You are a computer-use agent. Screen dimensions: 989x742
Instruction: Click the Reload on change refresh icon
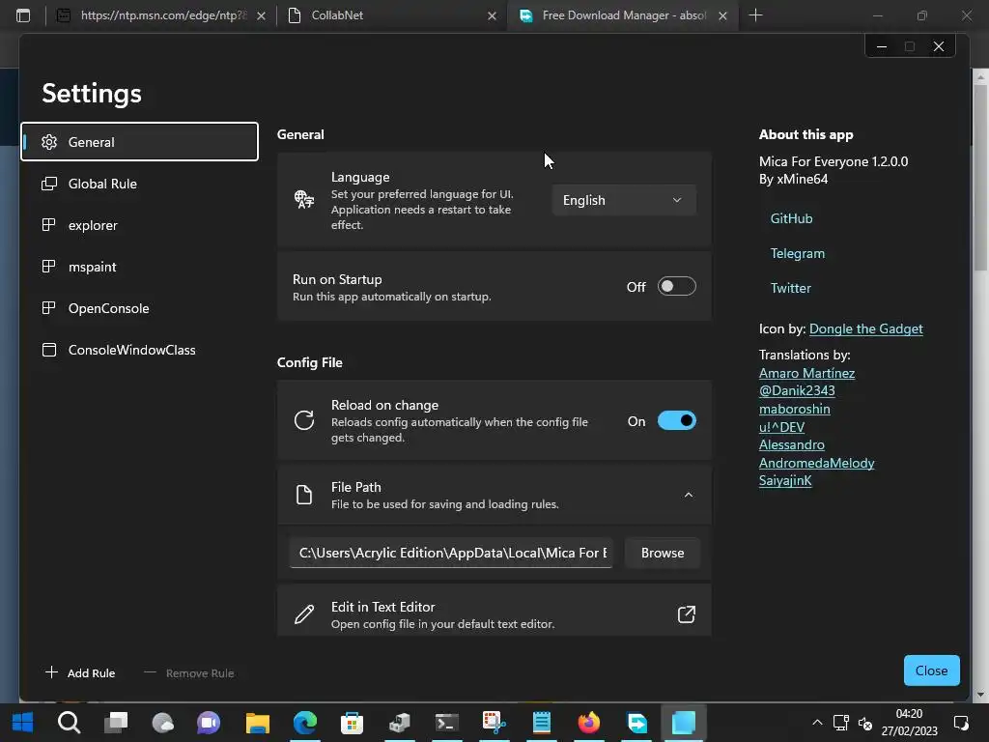304,420
